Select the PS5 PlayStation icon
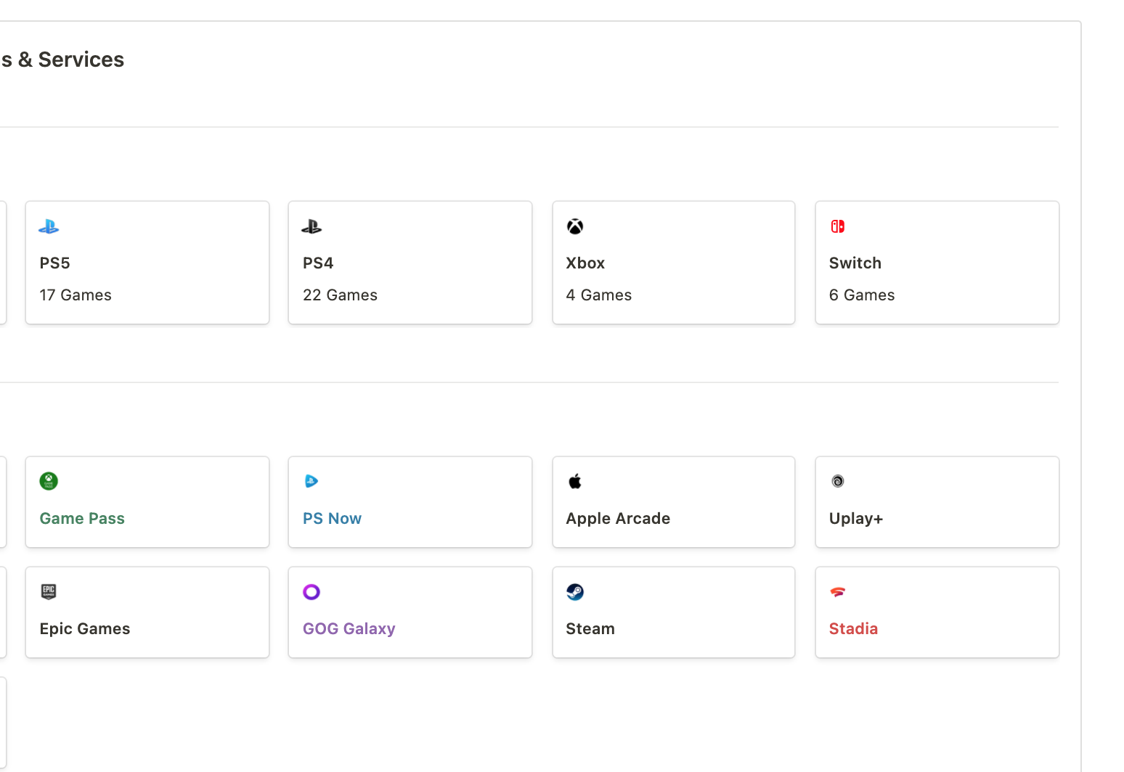This screenshot has width=1124, height=772. coord(48,226)
